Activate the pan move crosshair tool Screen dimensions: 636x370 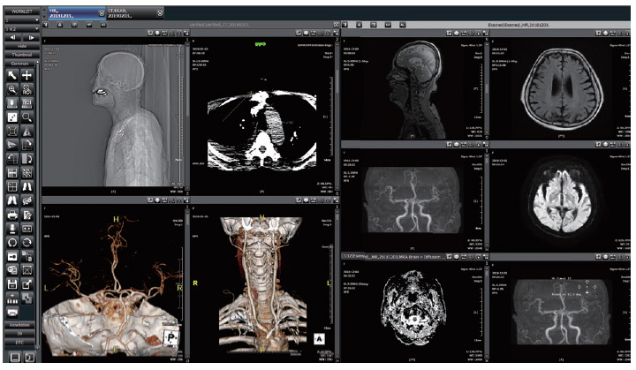pos(28,77)
